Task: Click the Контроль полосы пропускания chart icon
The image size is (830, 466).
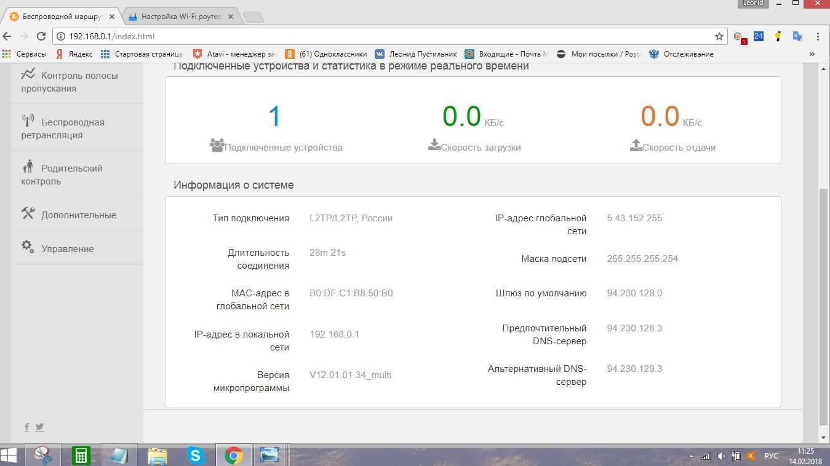Action: (28, 74)
